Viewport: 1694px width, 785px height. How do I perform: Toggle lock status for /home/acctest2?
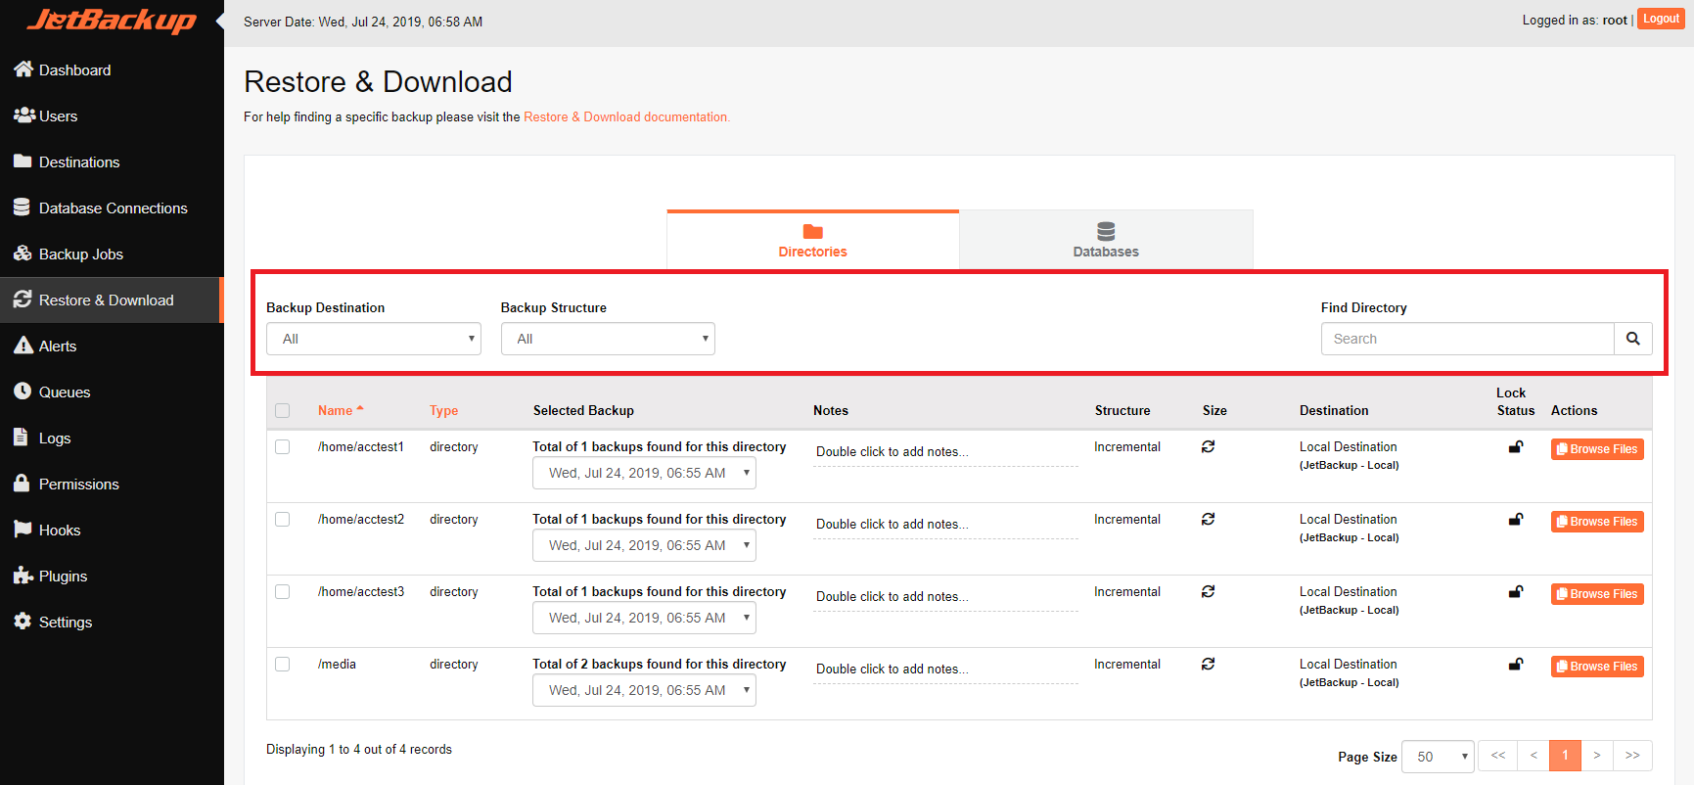point(1516,520)
